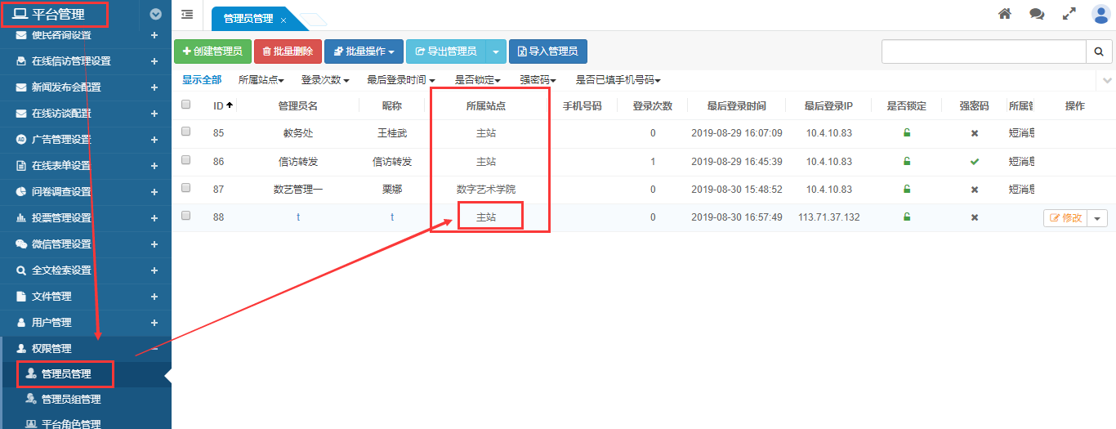Open dropdown arrow next to 修改 button
The height and width of the screenshot is (429, 1116).
click(x=1097, y=218)
